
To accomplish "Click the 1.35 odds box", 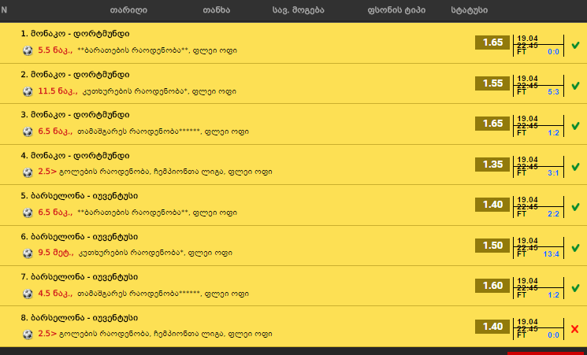I will [492, 165].
